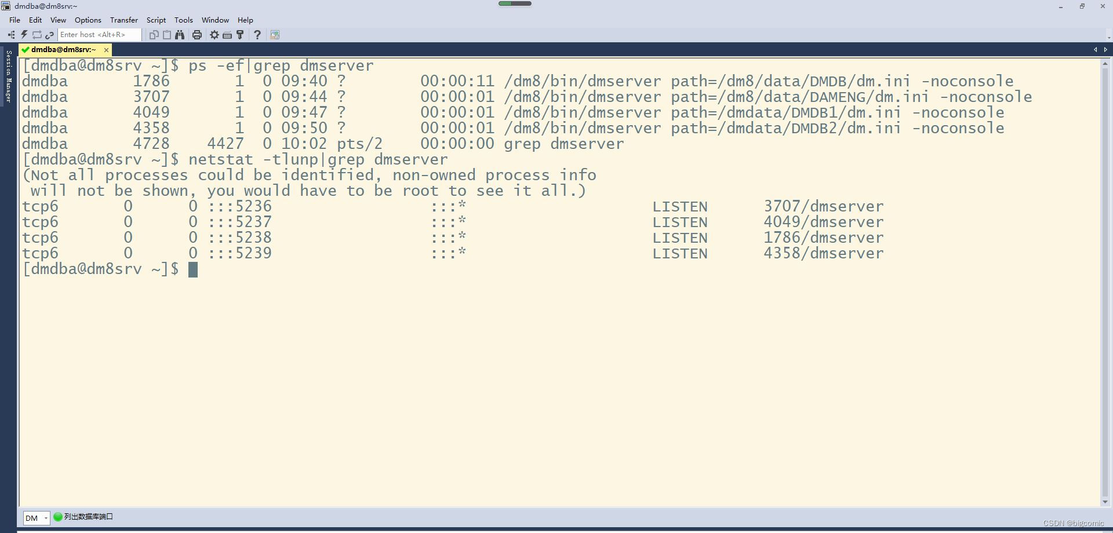Click the green check connected status icon on tab
Viewport: 1113px width, 533px height.
(x=25, y=50)
